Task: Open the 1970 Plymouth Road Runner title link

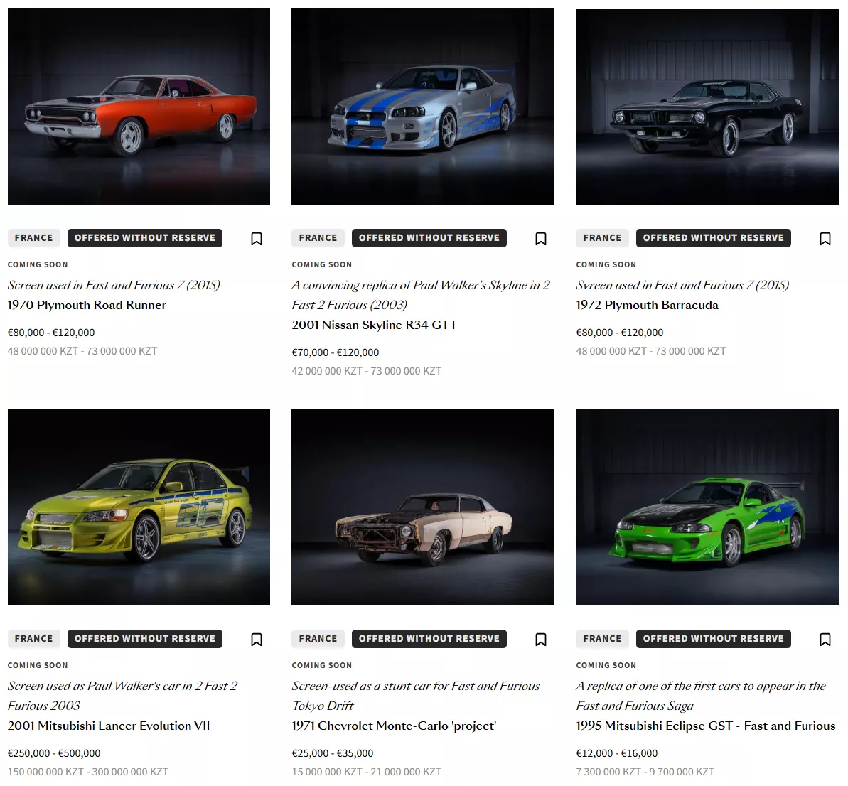Action: (x=87, y=305)
